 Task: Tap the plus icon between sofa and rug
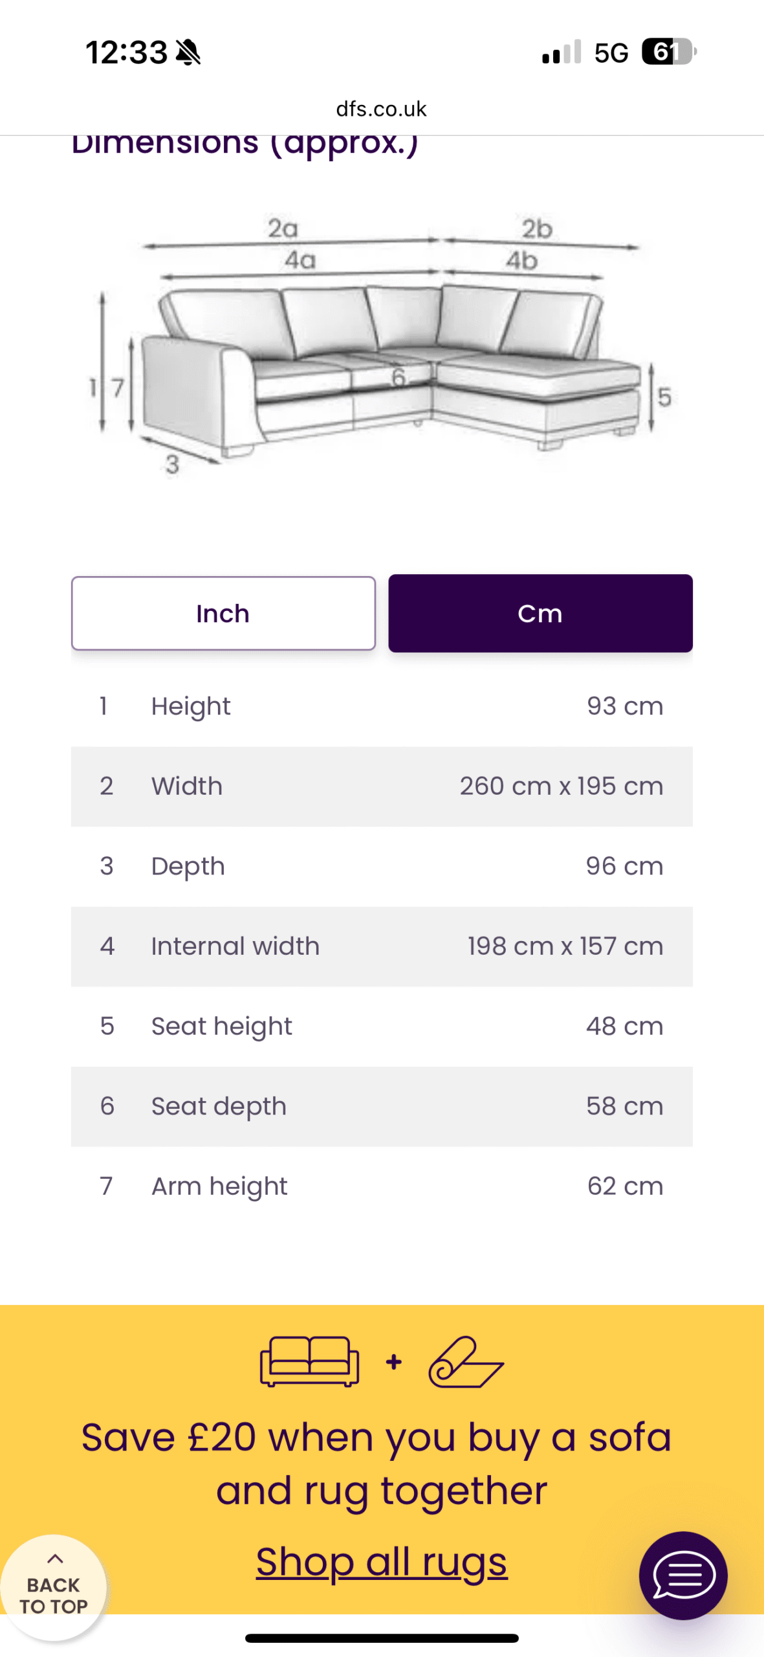point(393,1362)
